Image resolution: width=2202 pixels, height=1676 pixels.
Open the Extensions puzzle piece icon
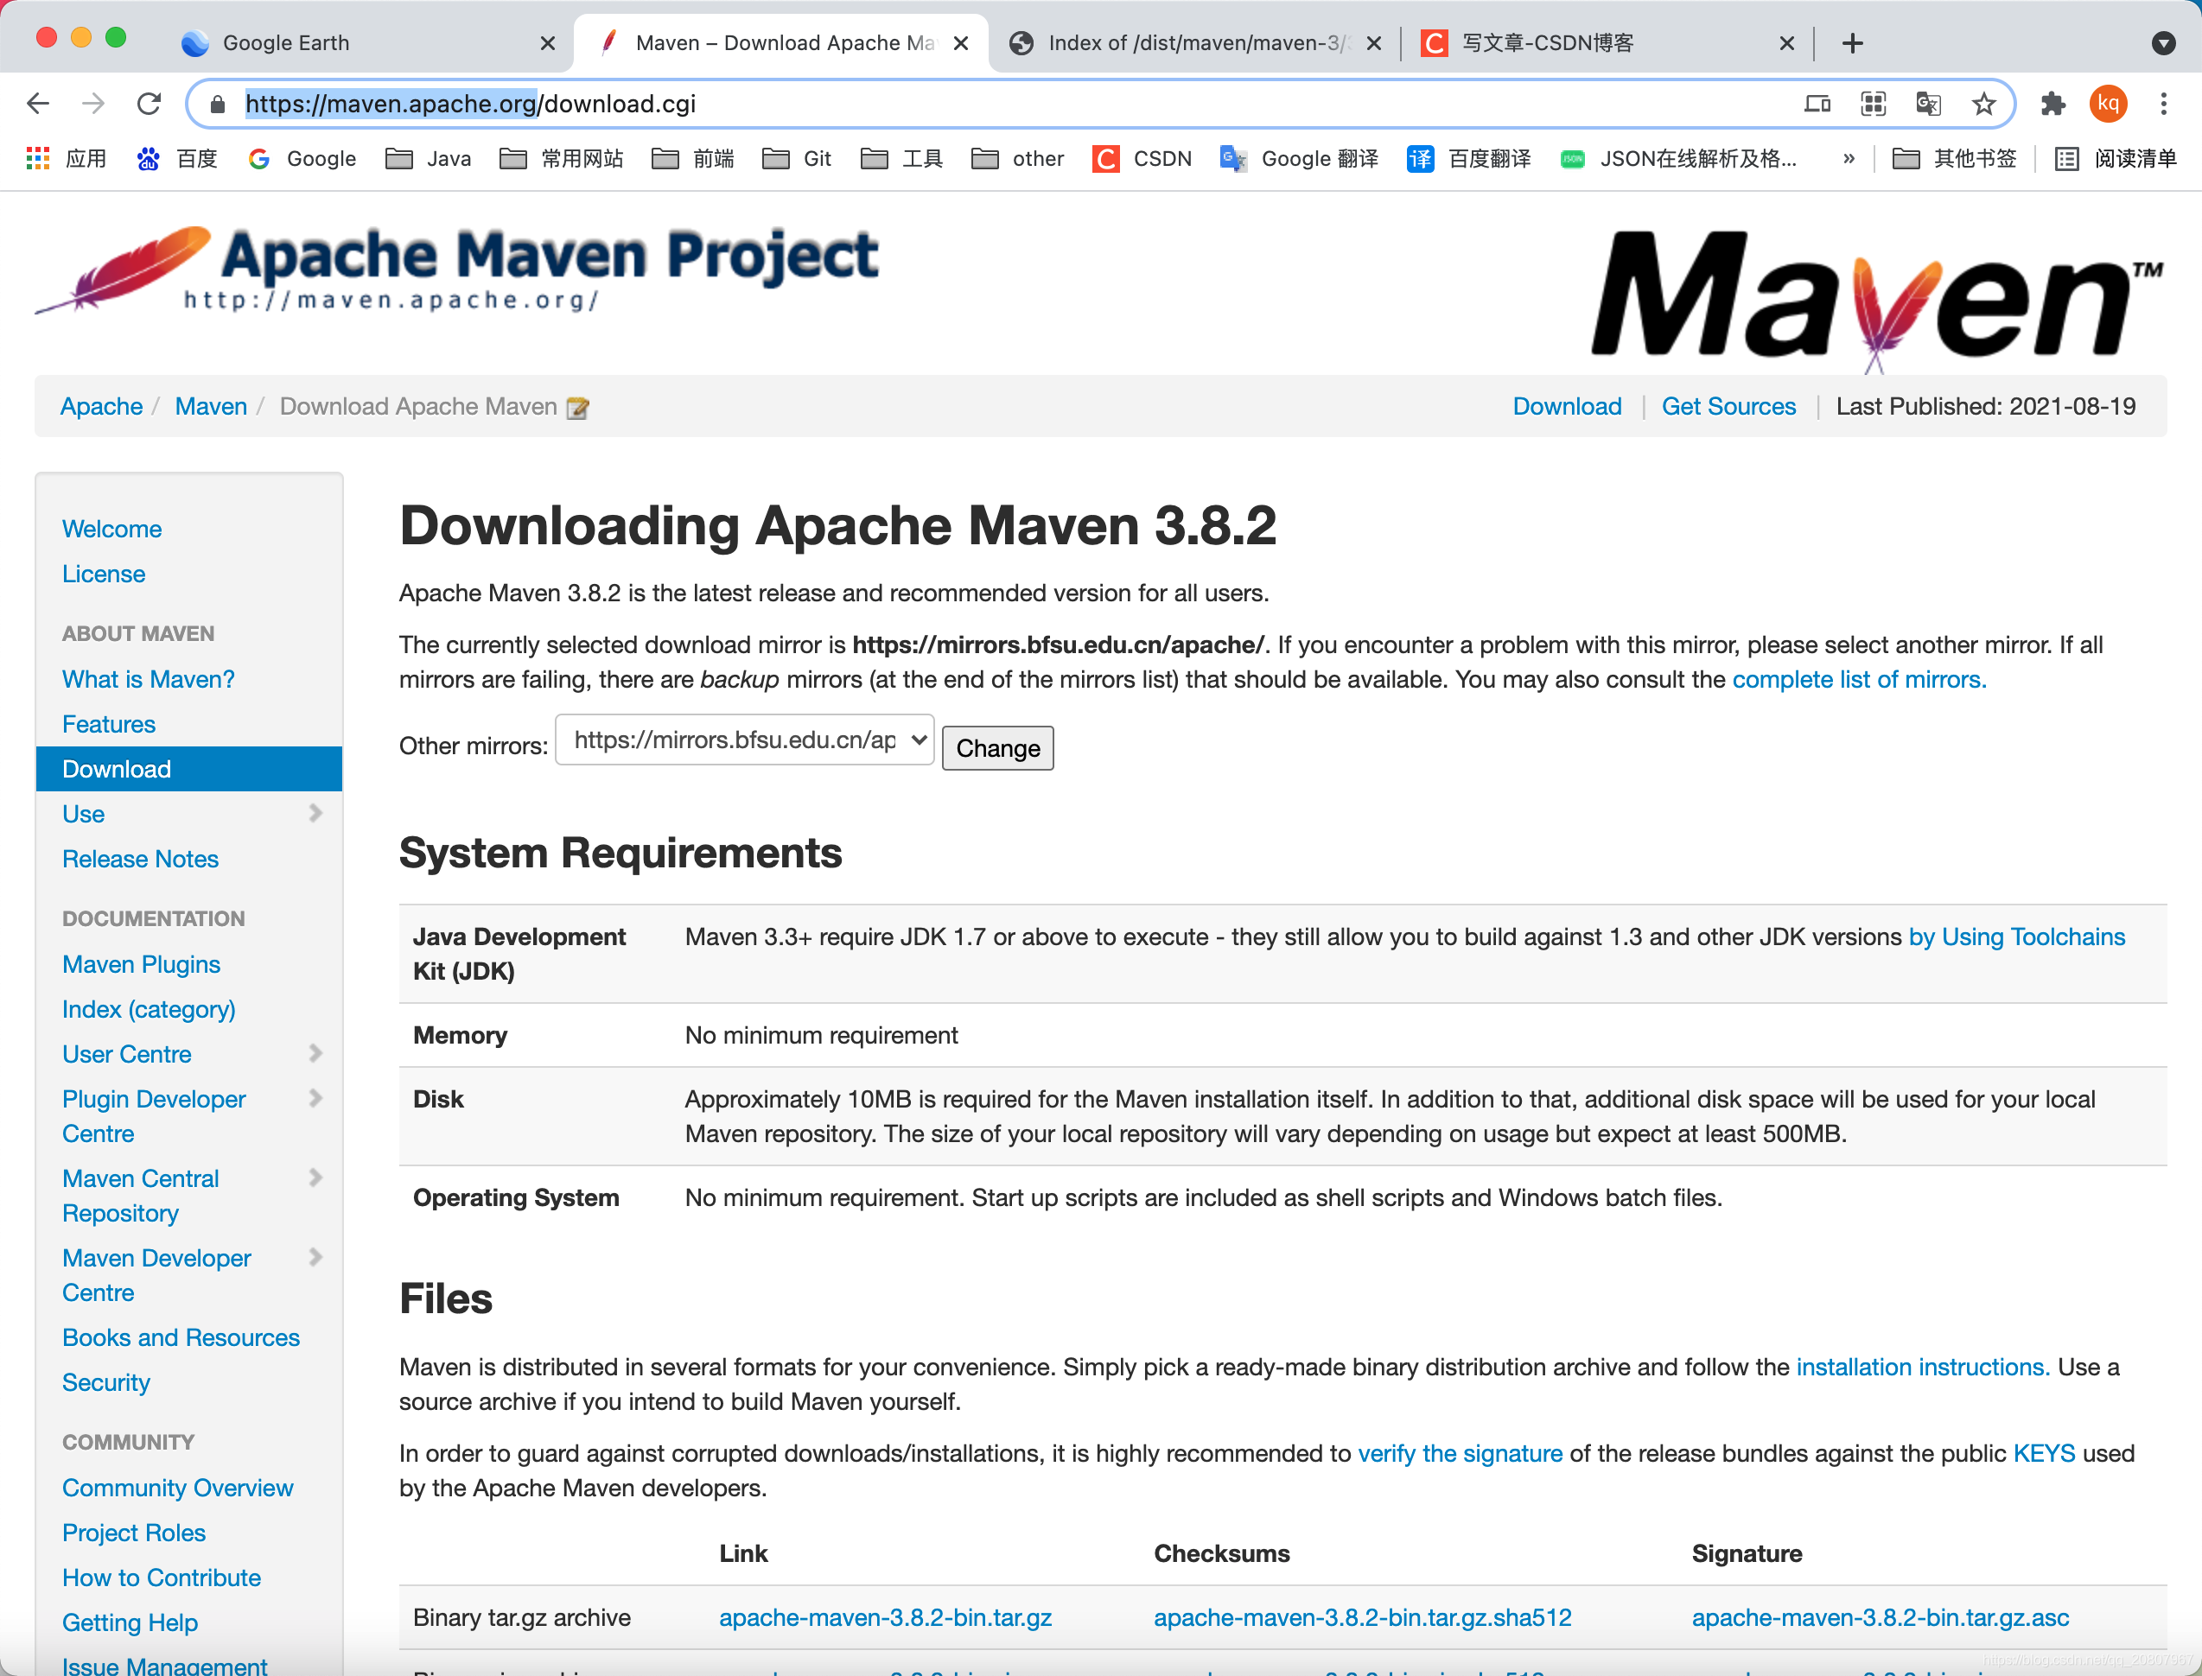pyautogui.click(x=2052, y=104)
